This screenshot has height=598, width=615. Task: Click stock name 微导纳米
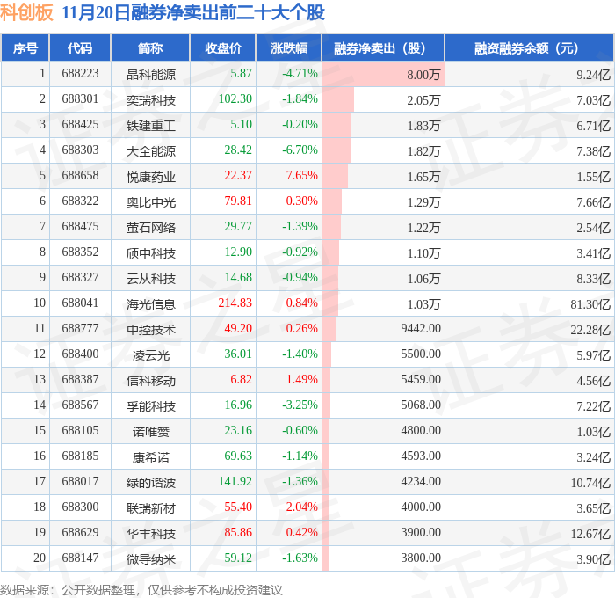tap(150, 559)
